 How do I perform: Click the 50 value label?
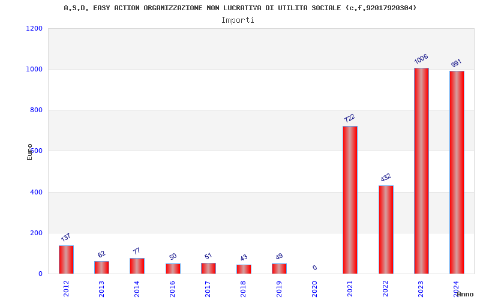pos(173,256)
